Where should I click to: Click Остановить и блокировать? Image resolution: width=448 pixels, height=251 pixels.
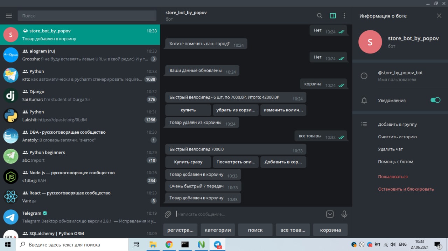point(406,189)
